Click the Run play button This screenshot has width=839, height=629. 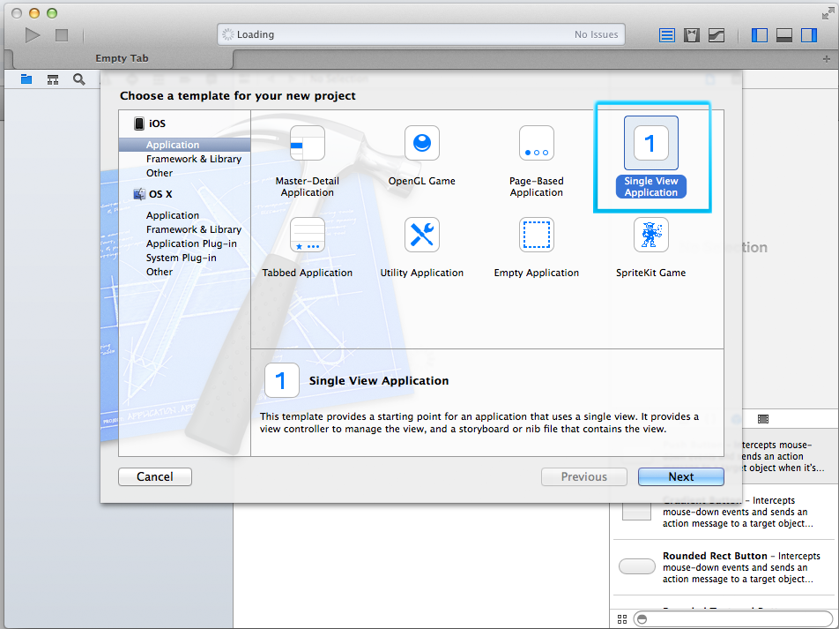point(33,35)
